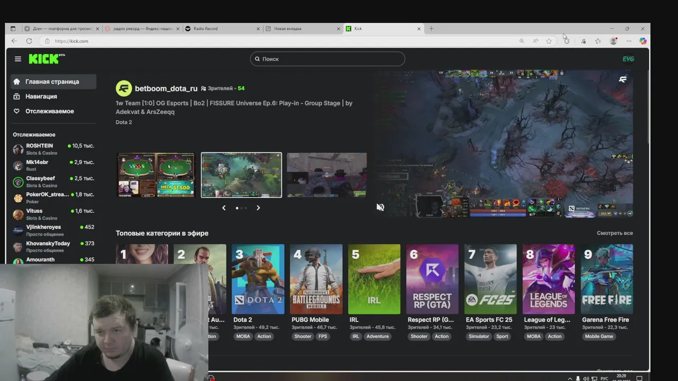Click Adventure tag under IRL

point(378,337)
